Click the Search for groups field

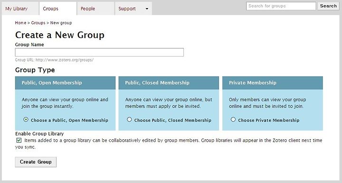281,6
